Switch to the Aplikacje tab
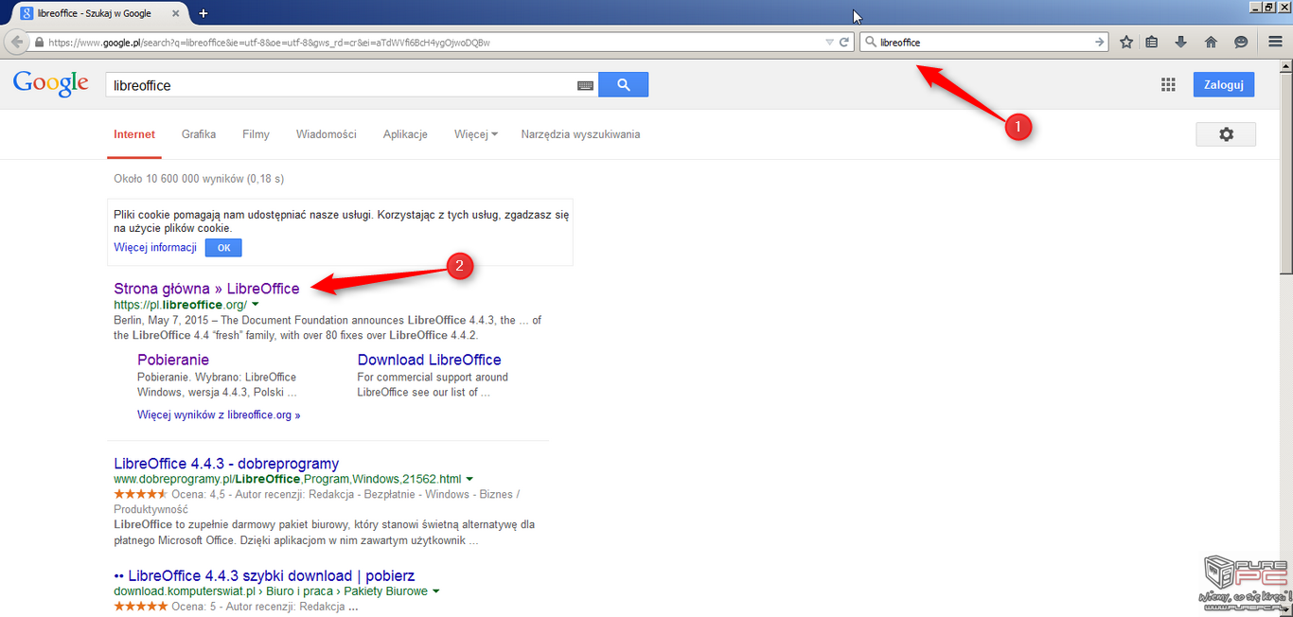This screenshot has height=617, width=1293. (405, 134)
